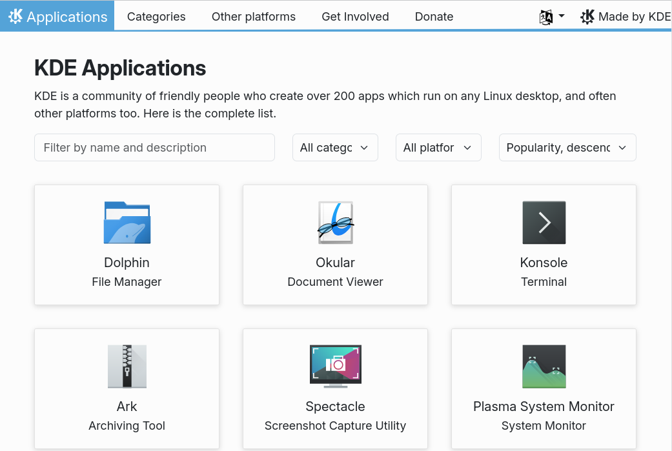This screenshot has width=672, height=451.
Task: Open the Plasma System Monitor icon
Action: 544,366
